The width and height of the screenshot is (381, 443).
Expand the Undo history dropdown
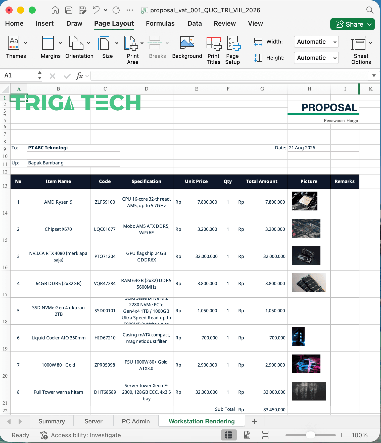pyautogui.click(x=106, y=10)
